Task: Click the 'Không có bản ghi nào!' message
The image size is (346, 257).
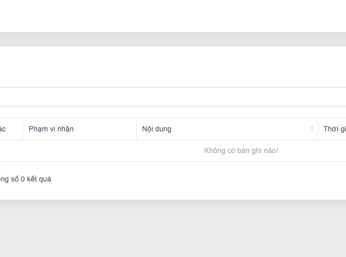Action: [241, 150]
